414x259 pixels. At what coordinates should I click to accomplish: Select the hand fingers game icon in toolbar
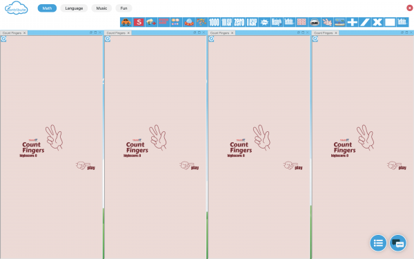click(327, 22)
